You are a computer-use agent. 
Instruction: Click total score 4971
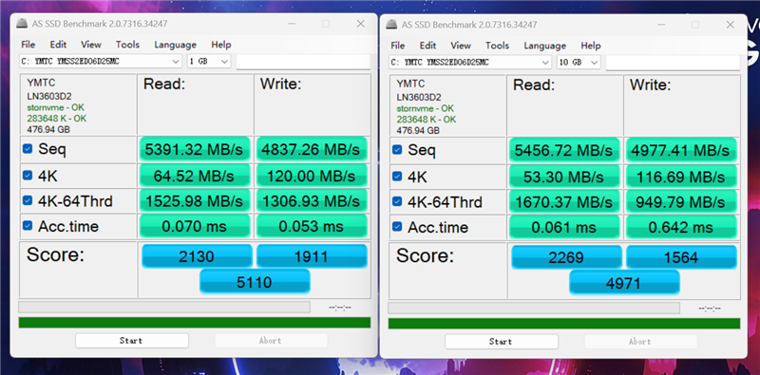point(624,282)
